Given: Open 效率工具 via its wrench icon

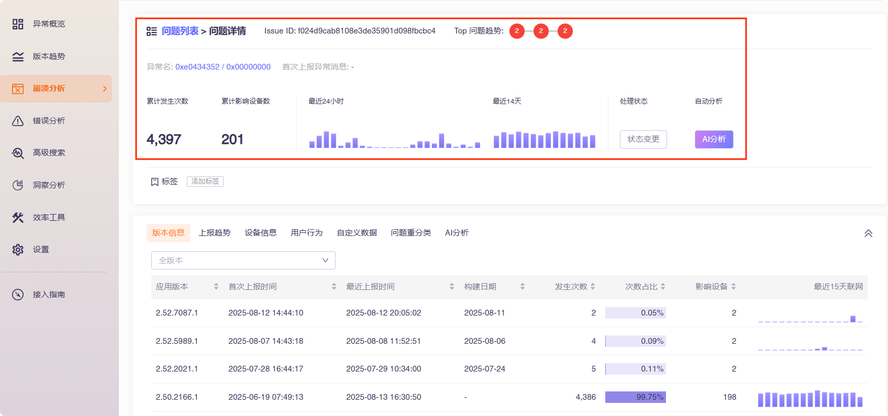Looking at the screenshot, I should click(x=18, y=218).
